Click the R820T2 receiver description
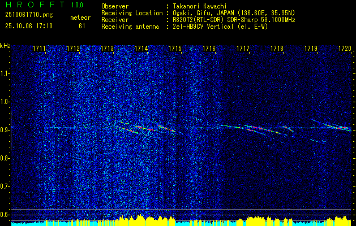The width and height of the screenshot is (356, 226). tap(234, 20)
